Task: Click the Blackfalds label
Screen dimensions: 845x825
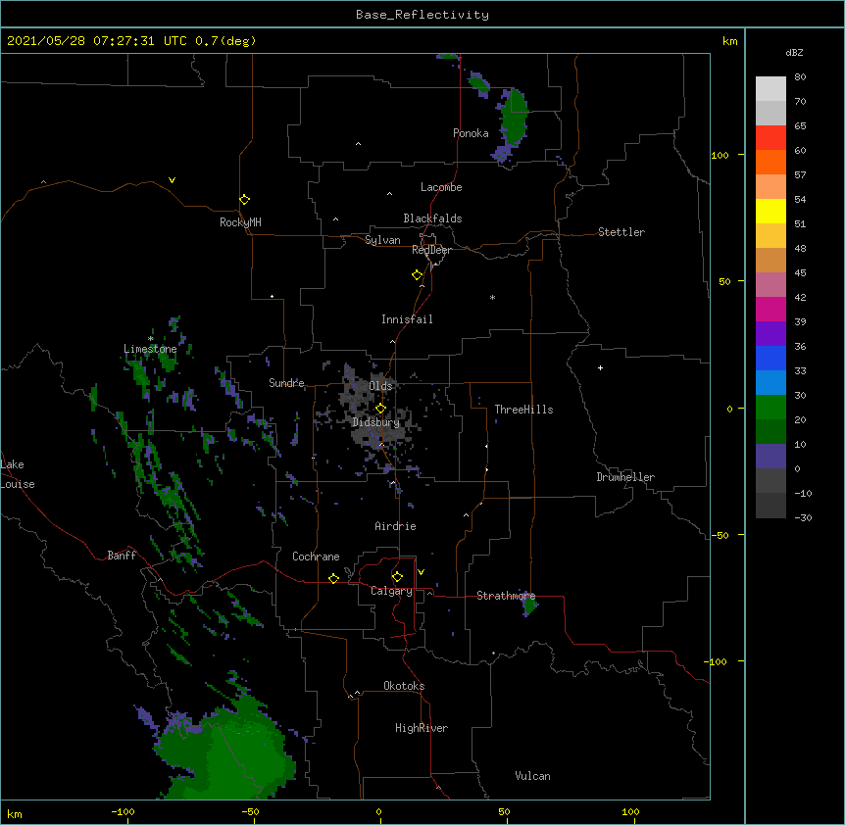Action: (x=432, y=218)
